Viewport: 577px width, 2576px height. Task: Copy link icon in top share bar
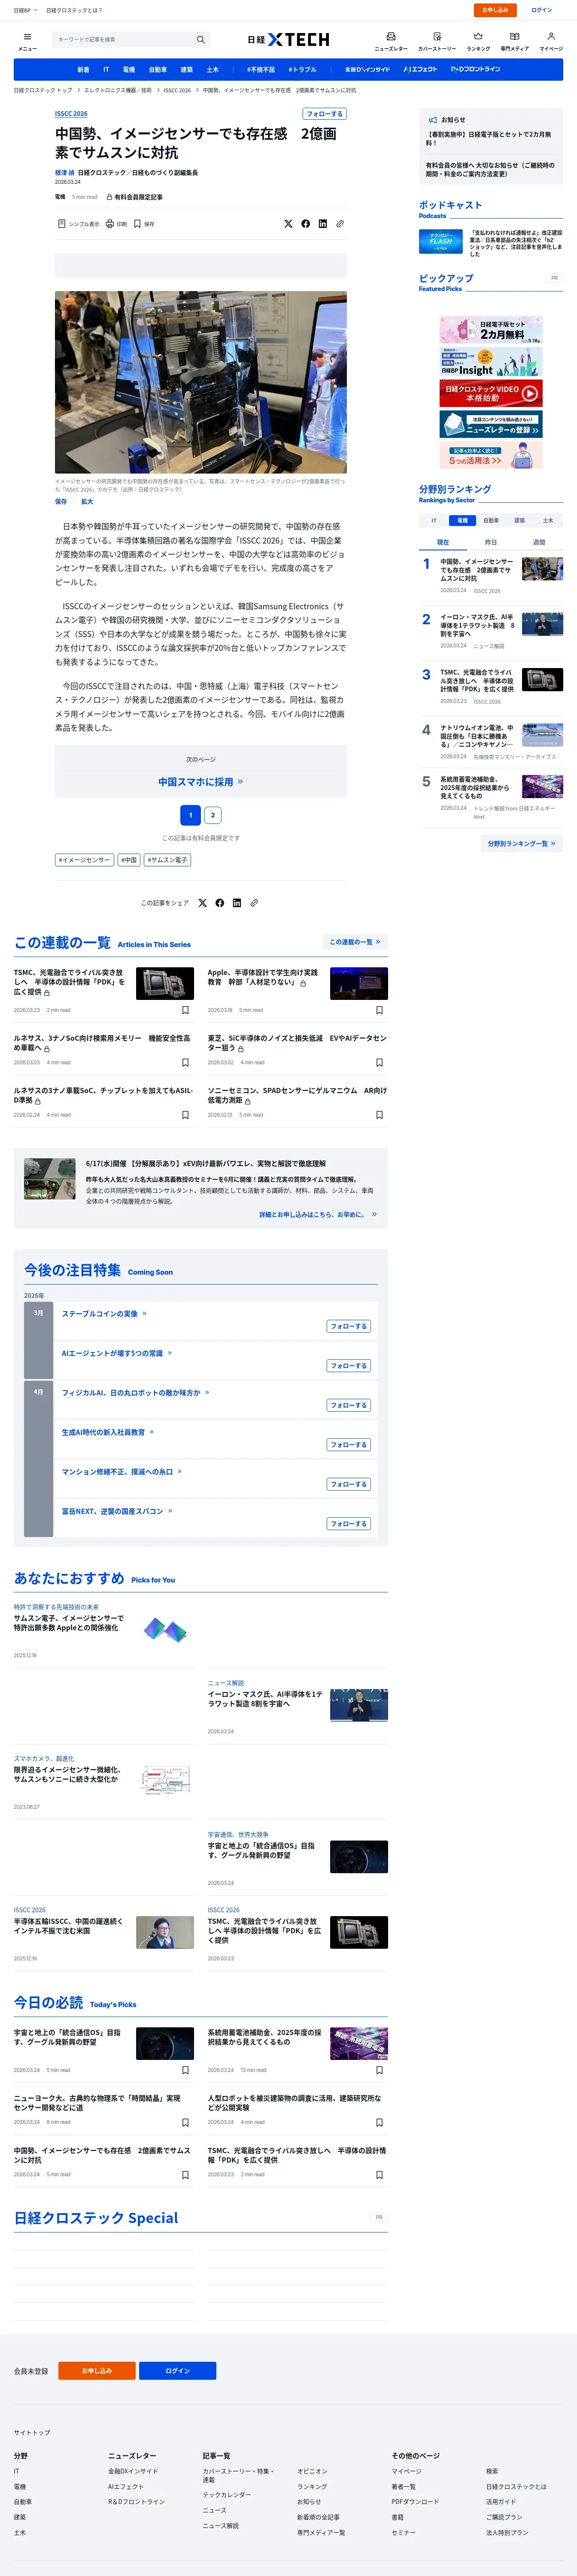click(x=340, y=224)
